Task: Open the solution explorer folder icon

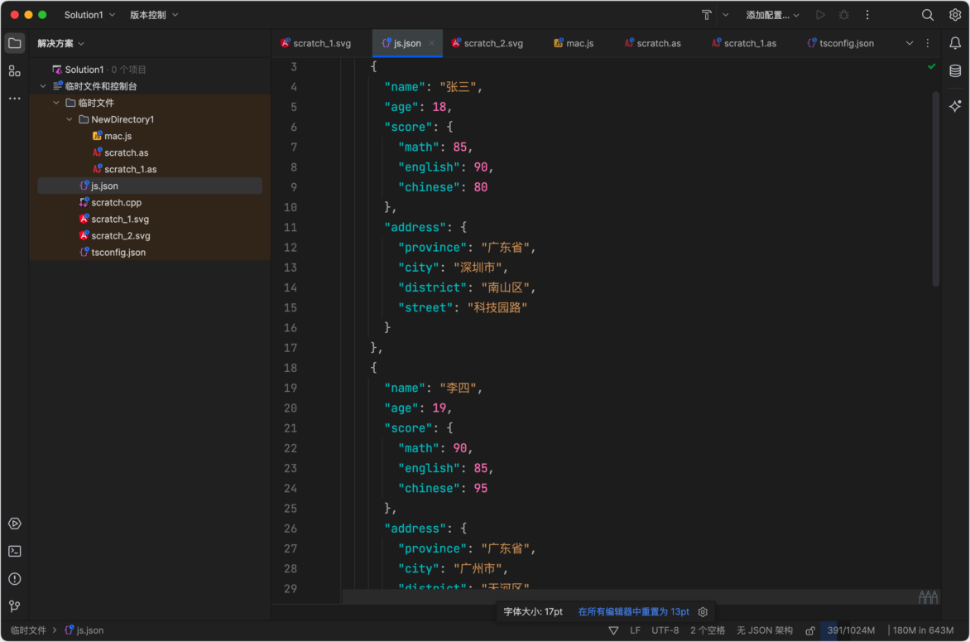Action: [x=15, y=43]
